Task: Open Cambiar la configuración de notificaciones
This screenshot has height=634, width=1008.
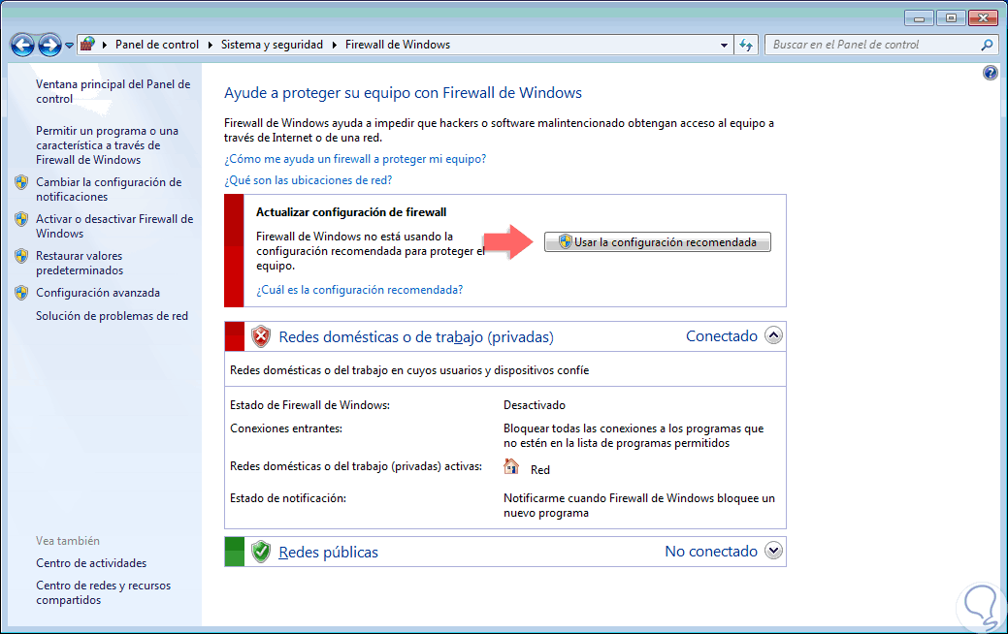Action: (x=109, y=189)
